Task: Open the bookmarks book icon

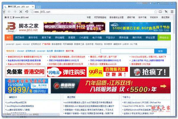Action: pos(160,12)
